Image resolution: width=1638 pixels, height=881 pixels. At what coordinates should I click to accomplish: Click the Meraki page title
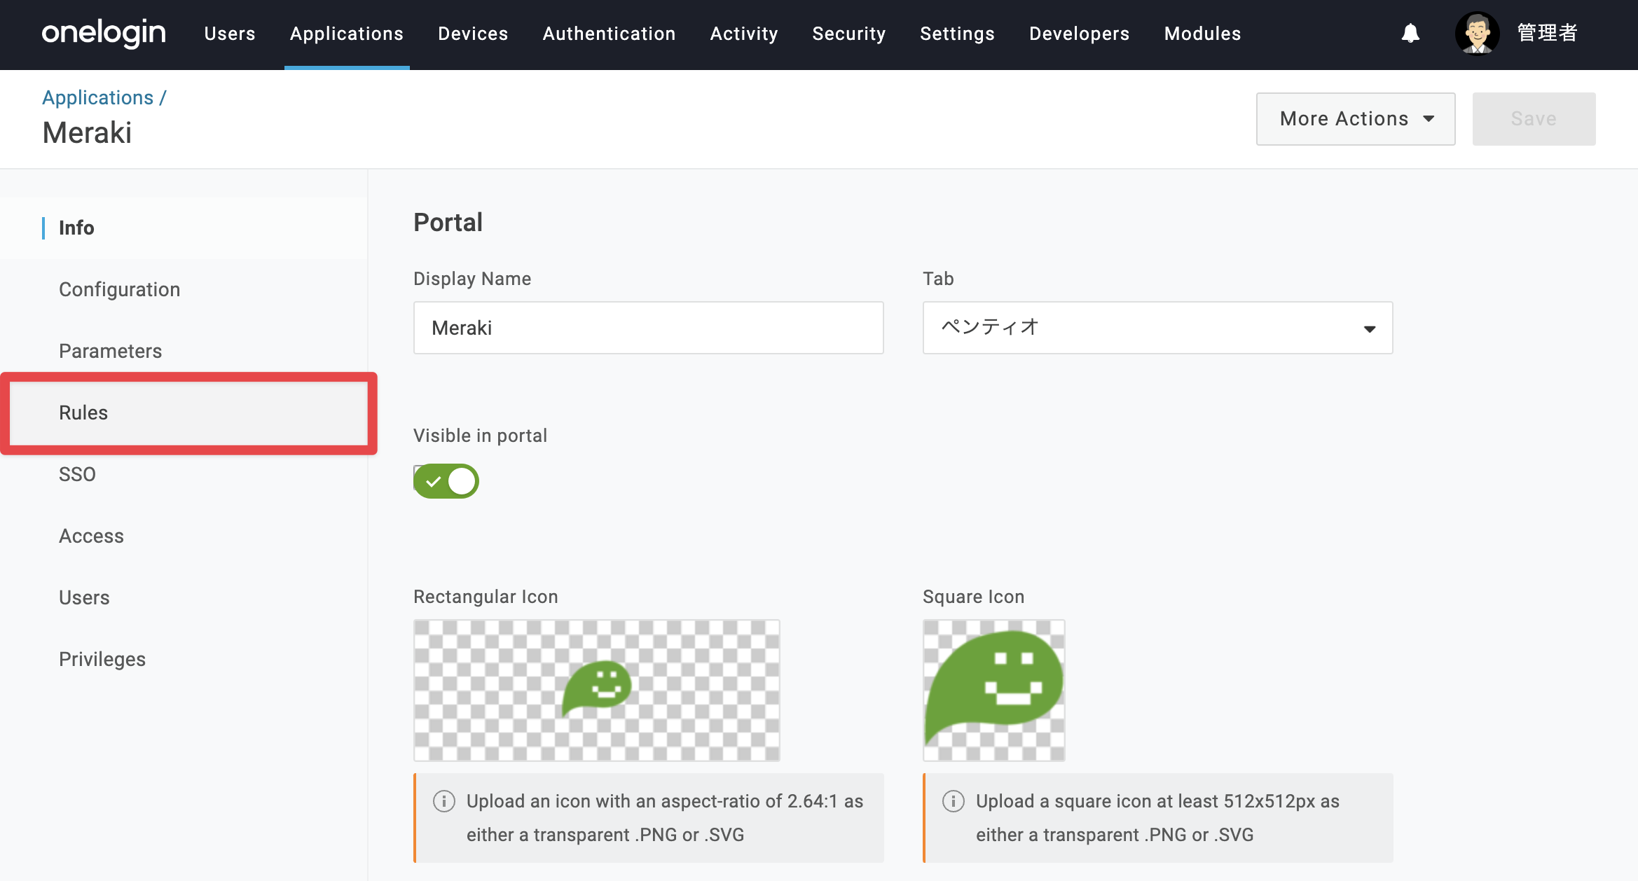pos(87,133)
